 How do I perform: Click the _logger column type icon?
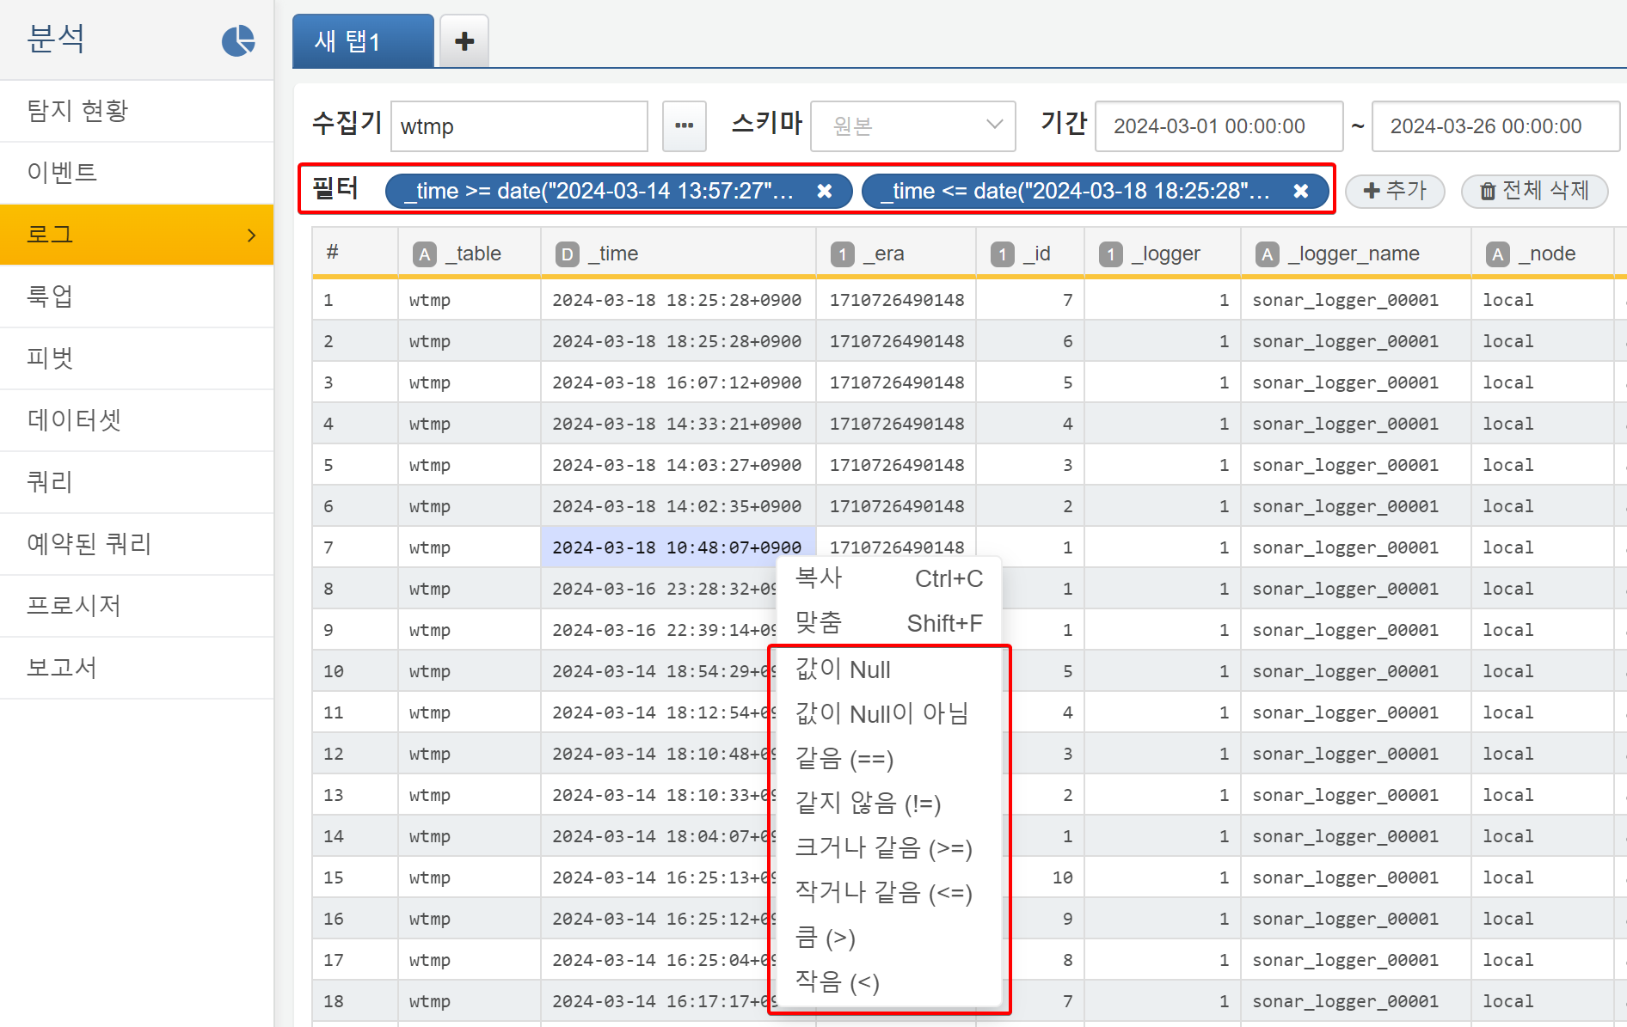coord(1111,254)
